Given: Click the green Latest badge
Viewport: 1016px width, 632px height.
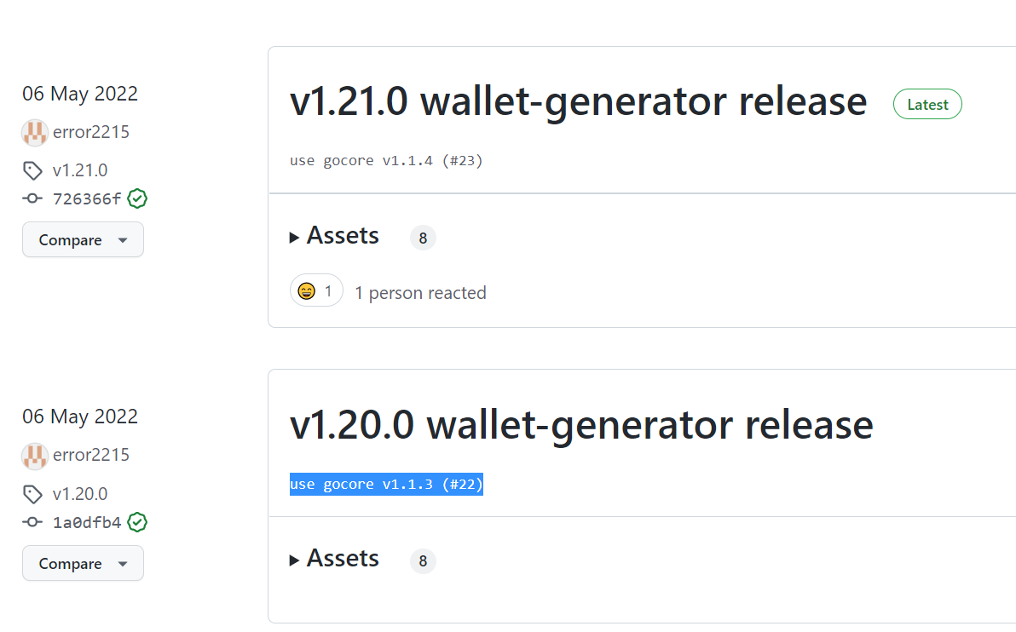Looking at the screenshot, I should [x=927, y=104].
